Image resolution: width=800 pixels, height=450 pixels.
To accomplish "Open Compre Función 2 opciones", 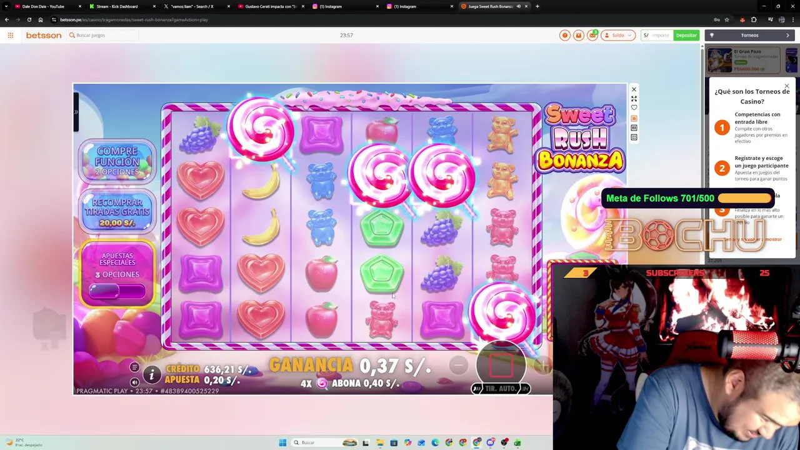I will (x=117, y=161).
